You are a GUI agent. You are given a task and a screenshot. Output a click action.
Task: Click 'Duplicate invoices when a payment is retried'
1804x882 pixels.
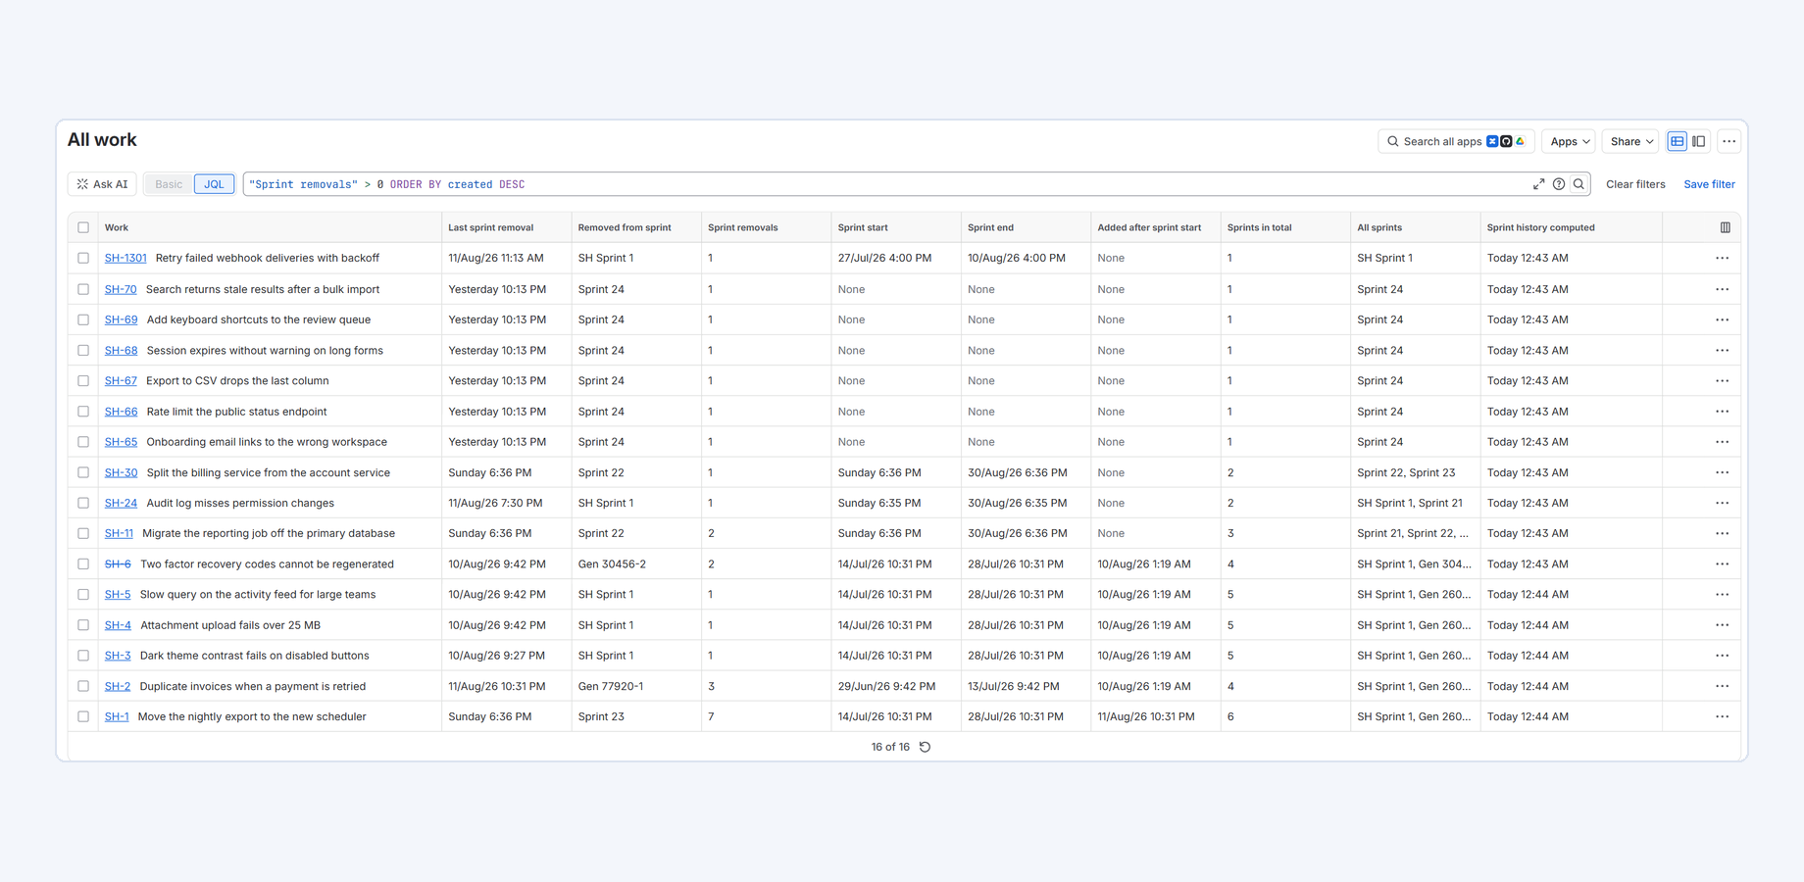(x=253, y=686)
